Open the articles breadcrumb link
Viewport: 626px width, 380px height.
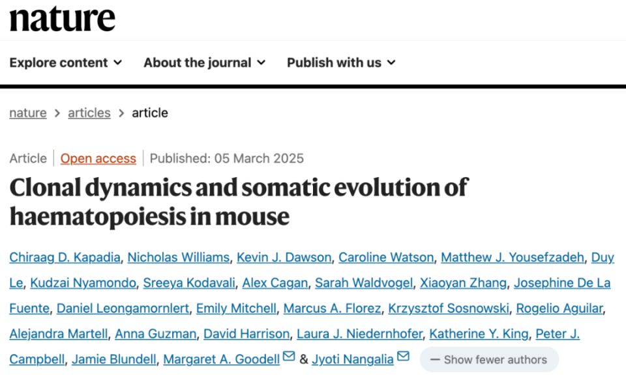pos(89,113)
